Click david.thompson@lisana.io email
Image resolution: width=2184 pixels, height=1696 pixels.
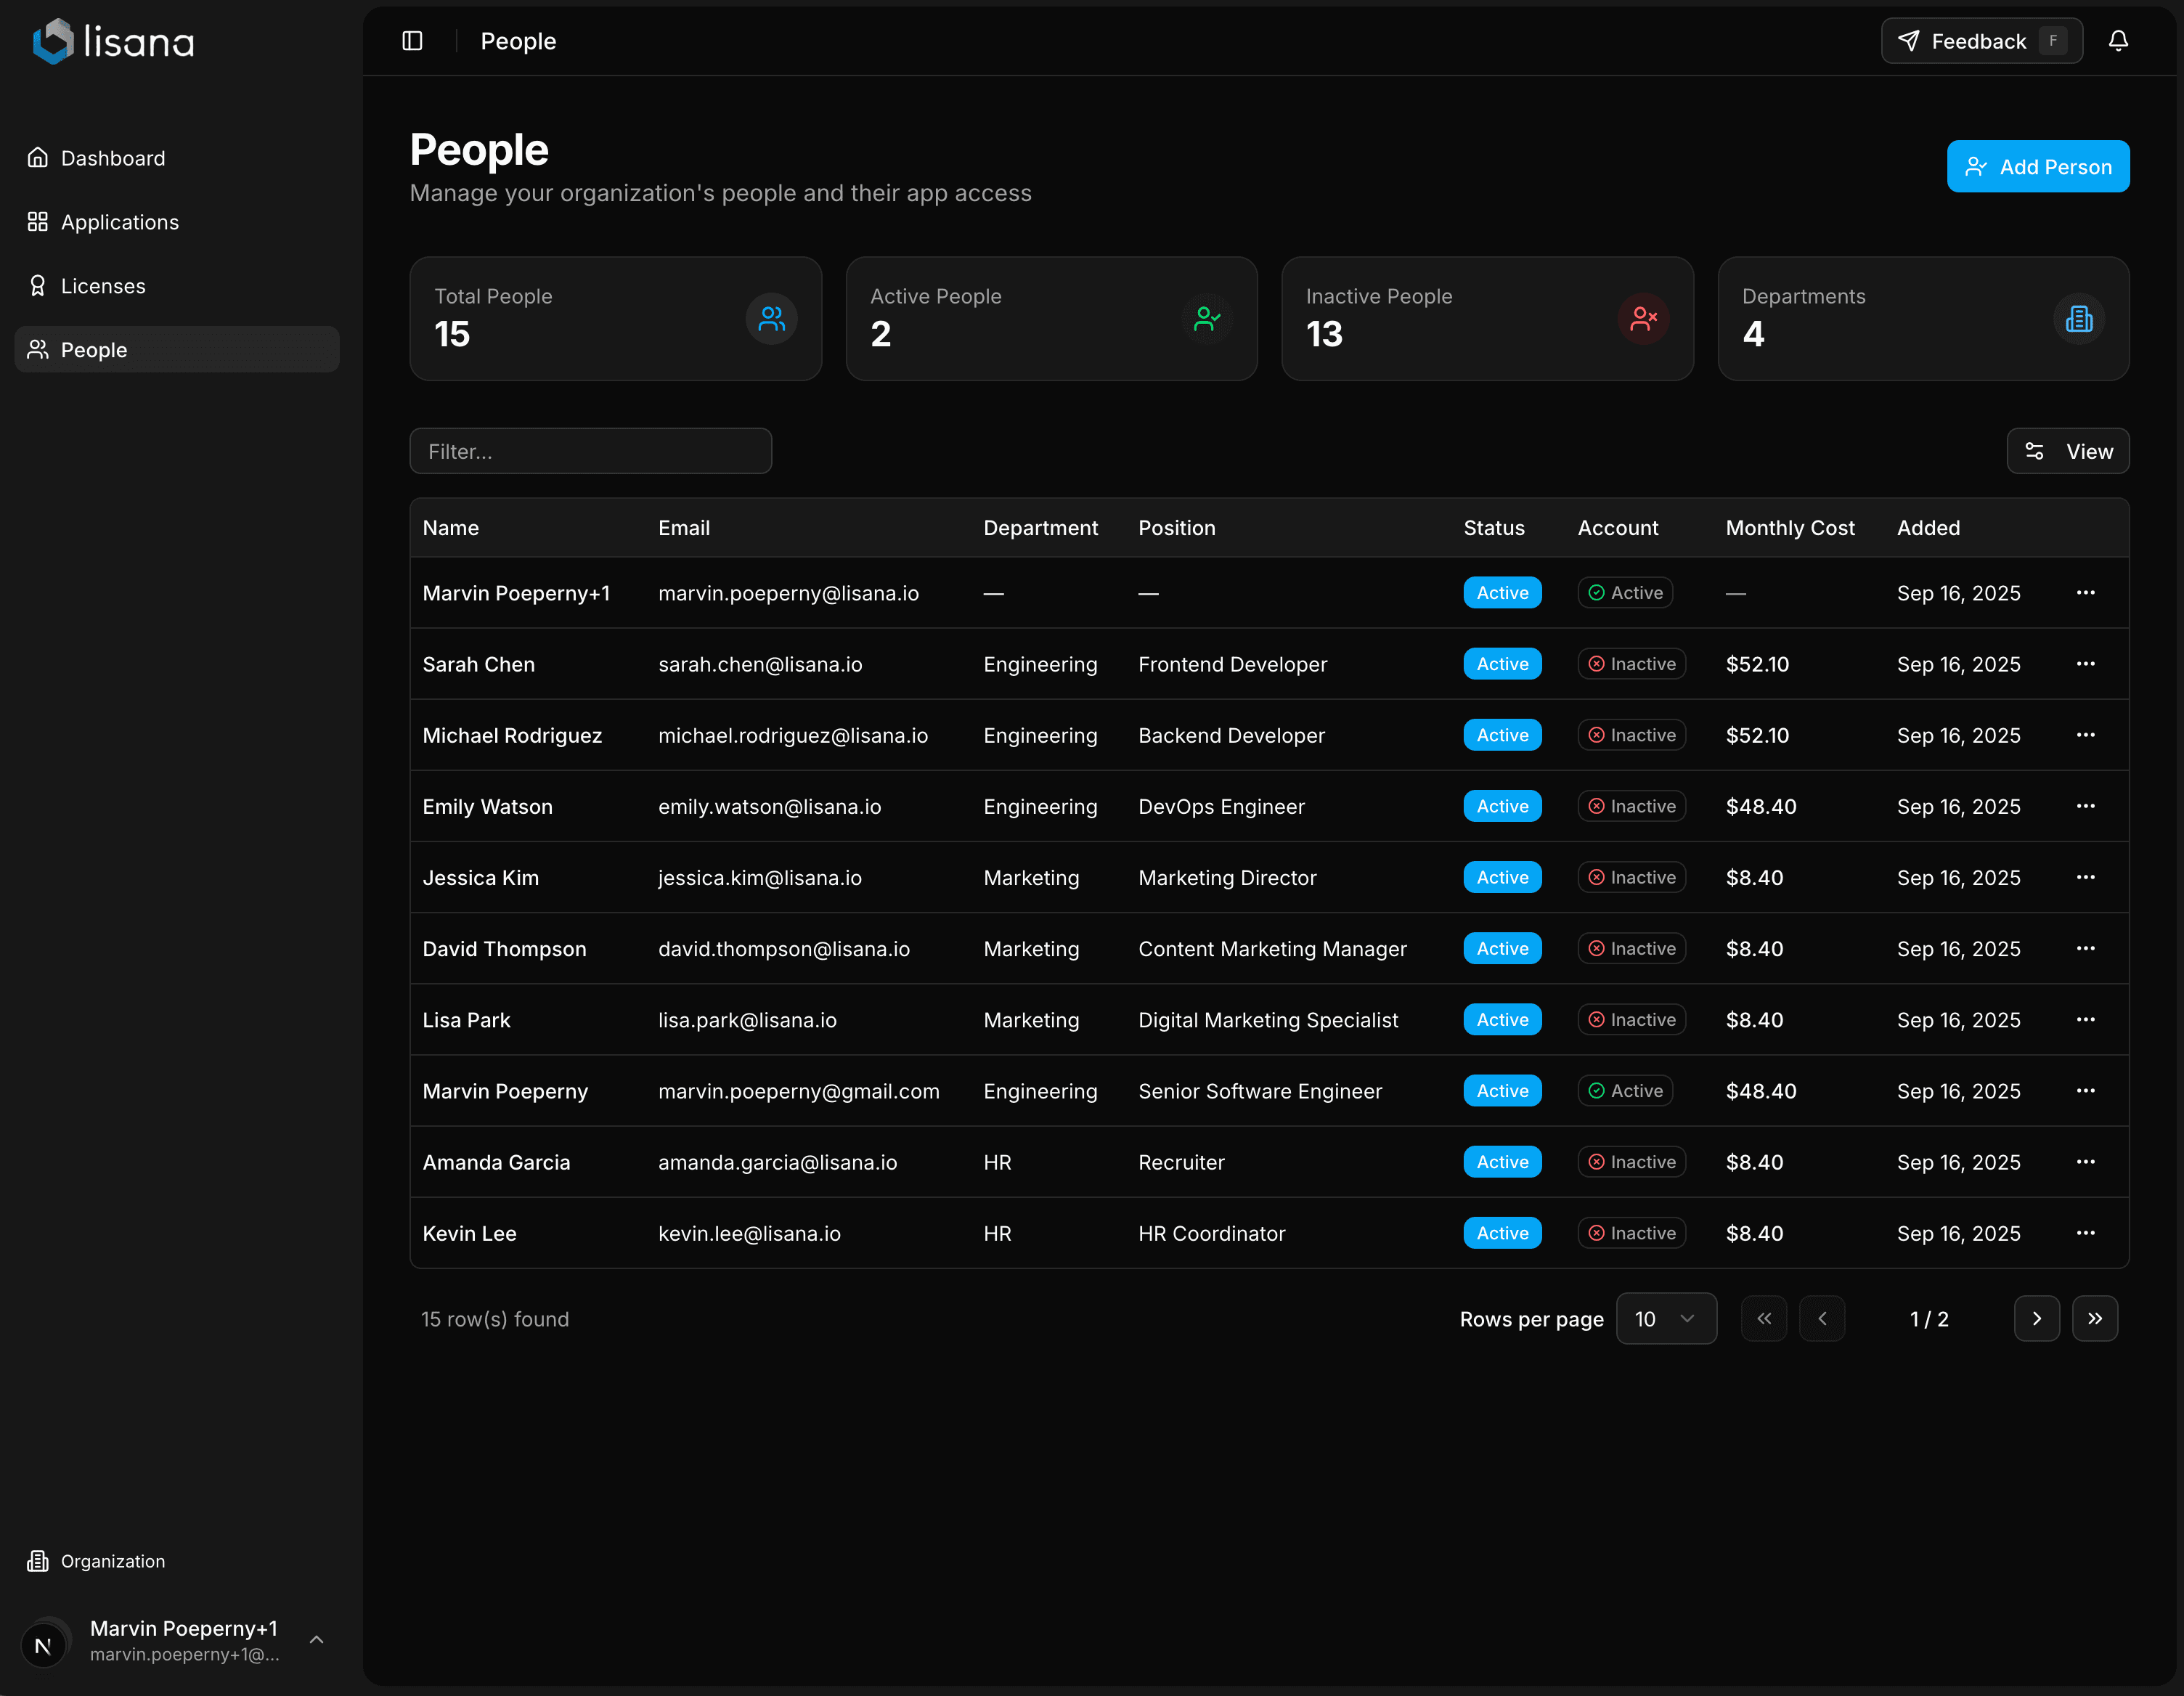pos(784,948)
